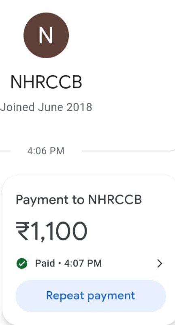Click the divider line left of 4:06 PM
The height and width of the screenshot is (325, 175).
coord(5,151)
